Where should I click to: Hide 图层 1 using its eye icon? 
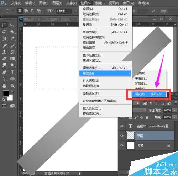122,135
